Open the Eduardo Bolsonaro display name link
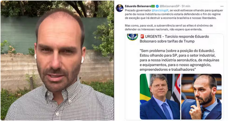 [x=138, y=6]
